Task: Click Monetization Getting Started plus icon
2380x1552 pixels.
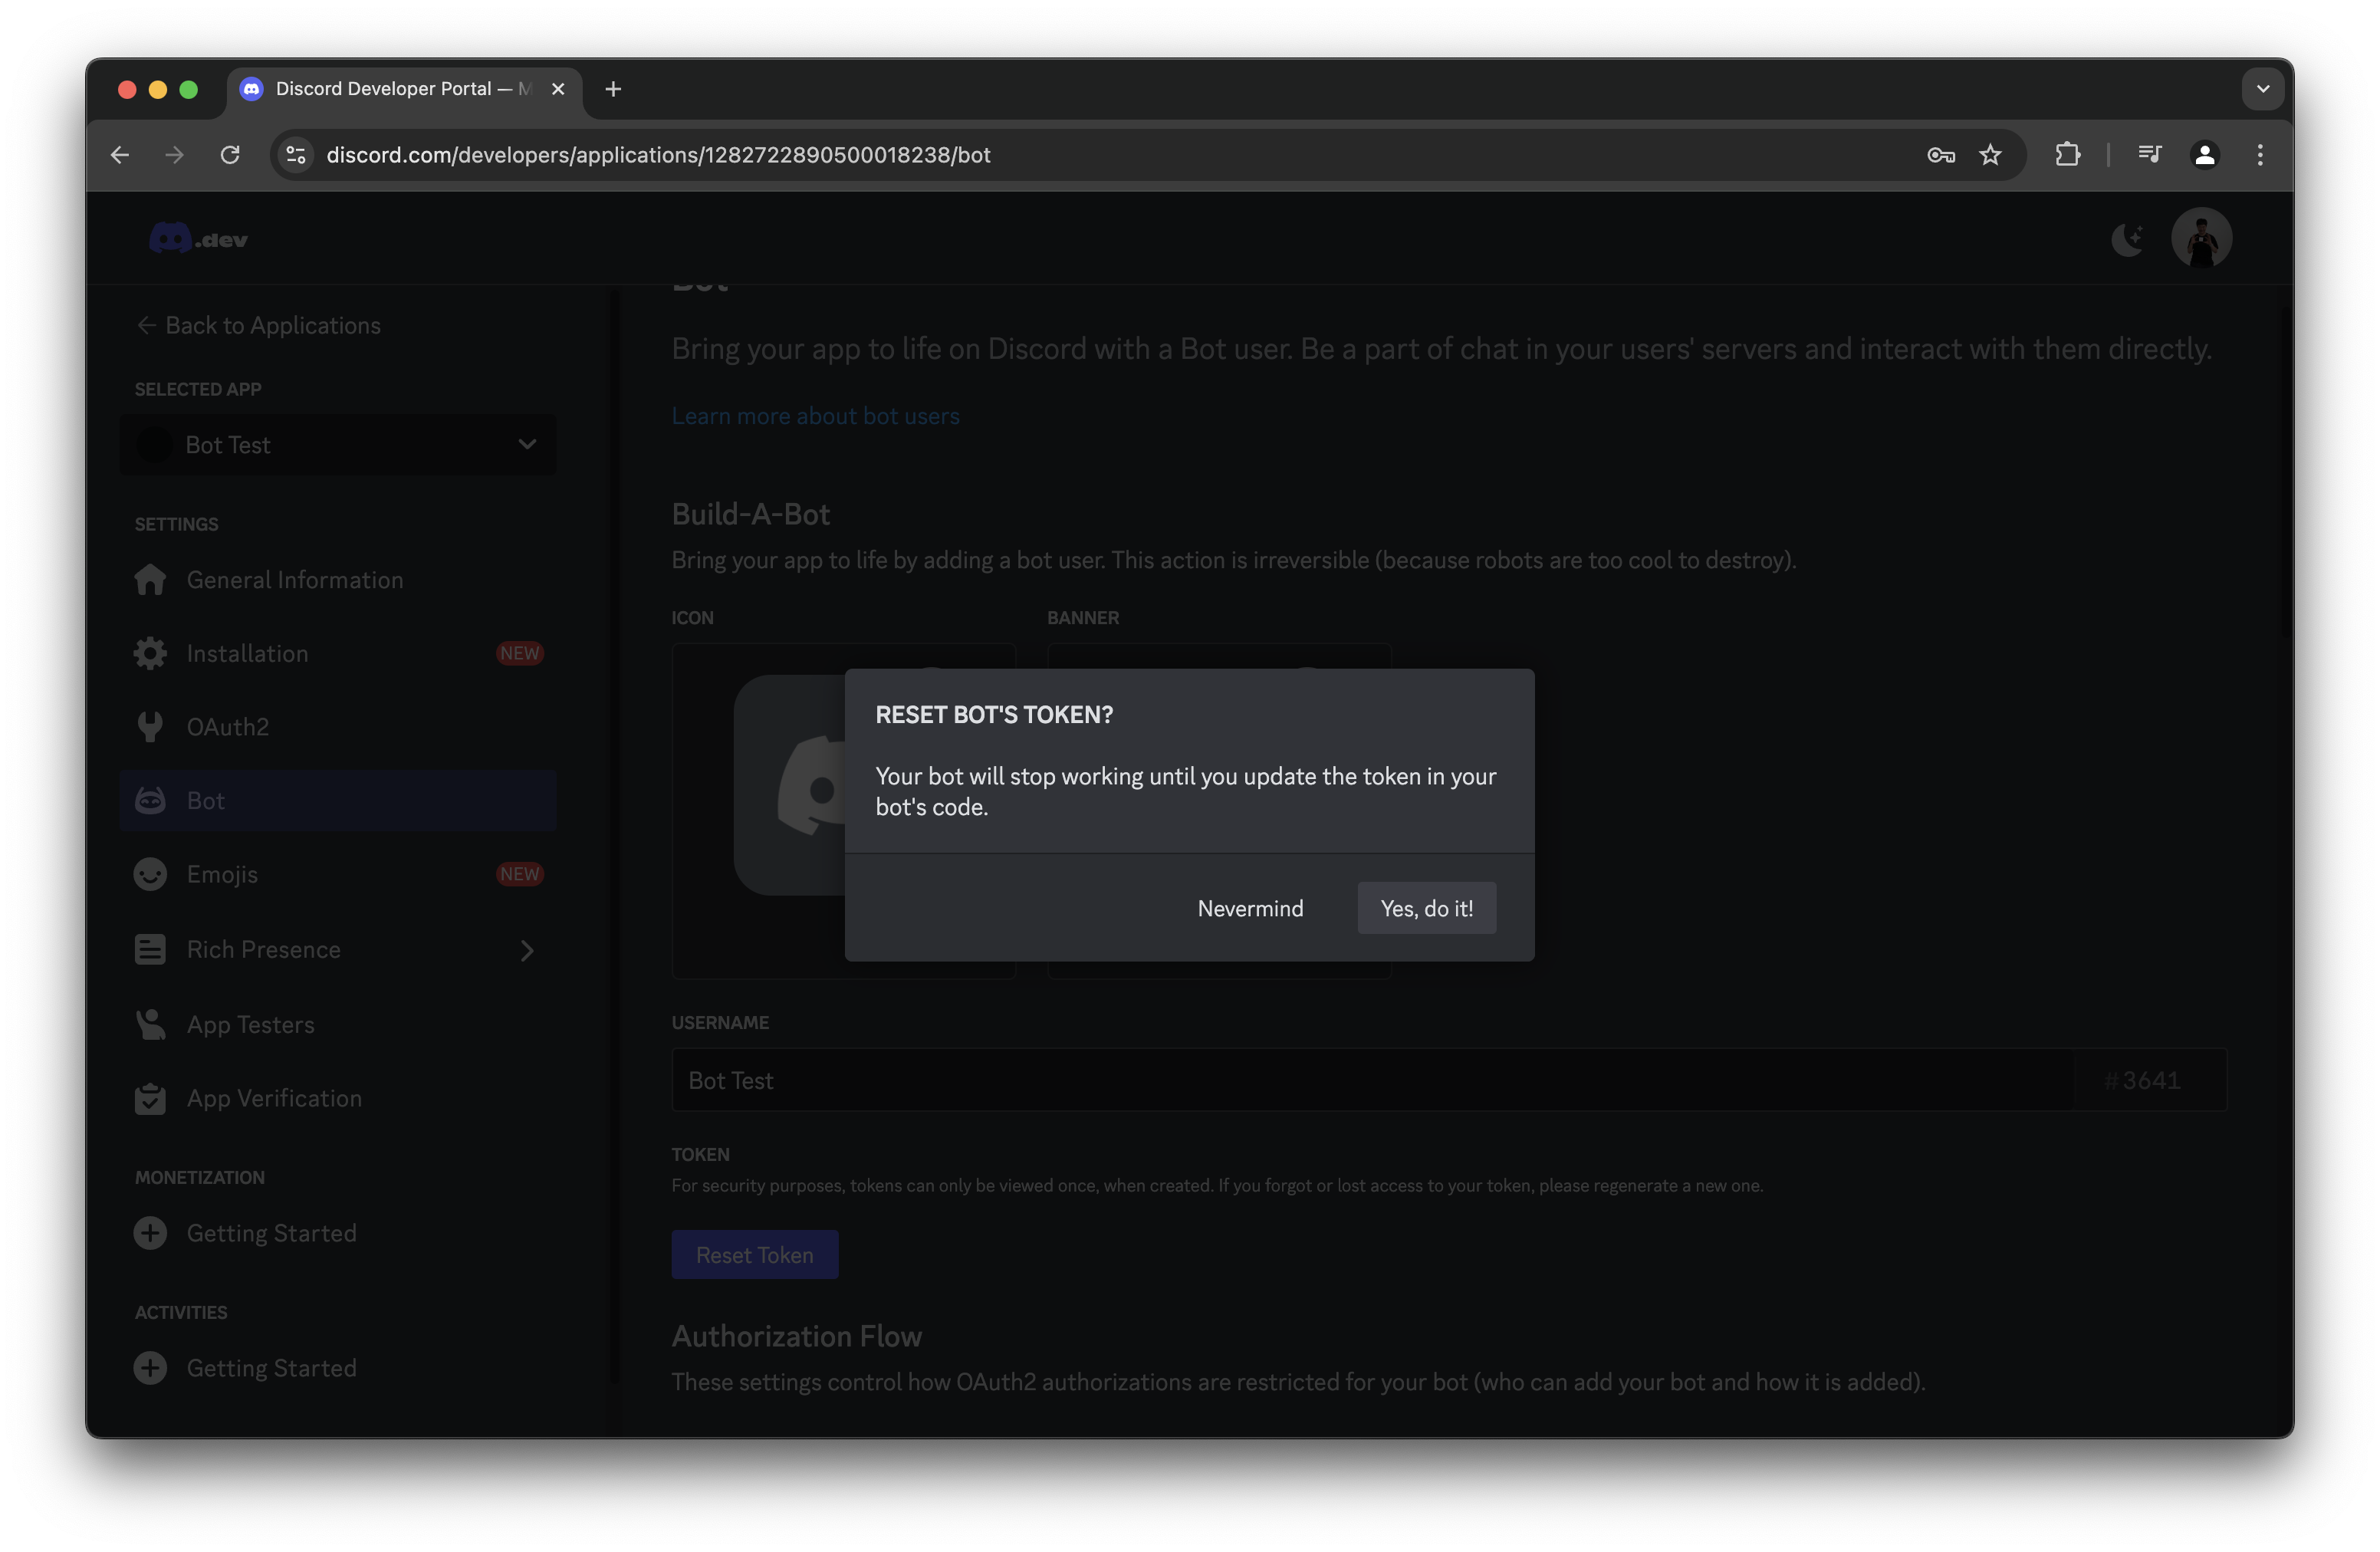Action: point(150,1233)
